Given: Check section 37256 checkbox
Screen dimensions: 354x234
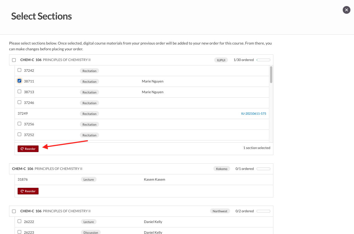Looking at the screenshot, I should tap(20, 124).
